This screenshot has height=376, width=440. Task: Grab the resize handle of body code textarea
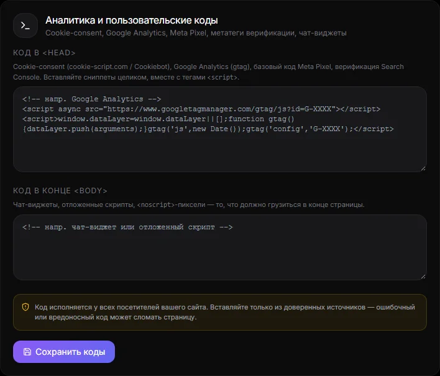pos(423,277)
